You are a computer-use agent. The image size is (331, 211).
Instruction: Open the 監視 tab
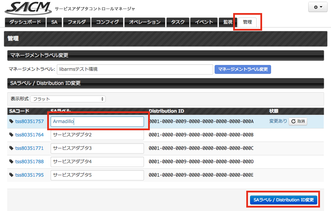(228, 22)
